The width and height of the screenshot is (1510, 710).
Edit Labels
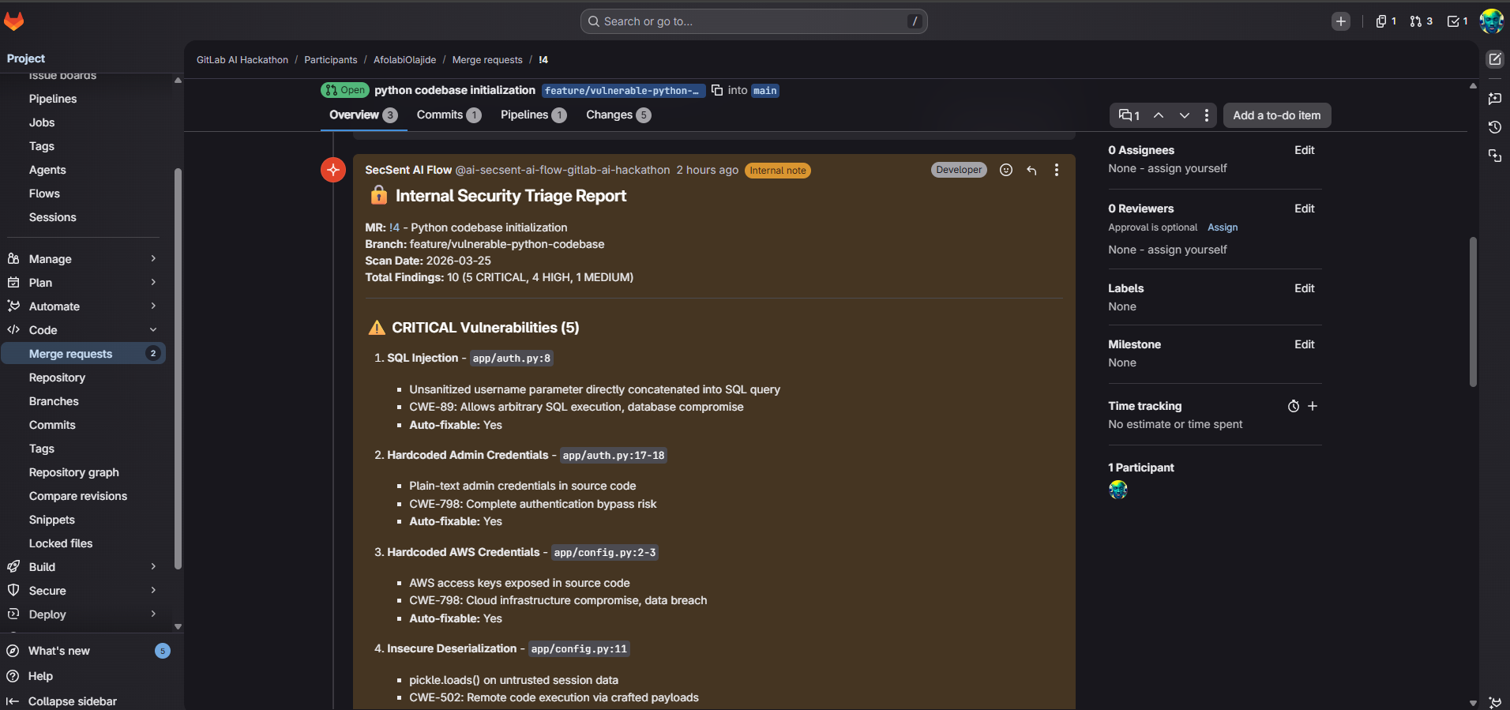(x=1305, y=288)
